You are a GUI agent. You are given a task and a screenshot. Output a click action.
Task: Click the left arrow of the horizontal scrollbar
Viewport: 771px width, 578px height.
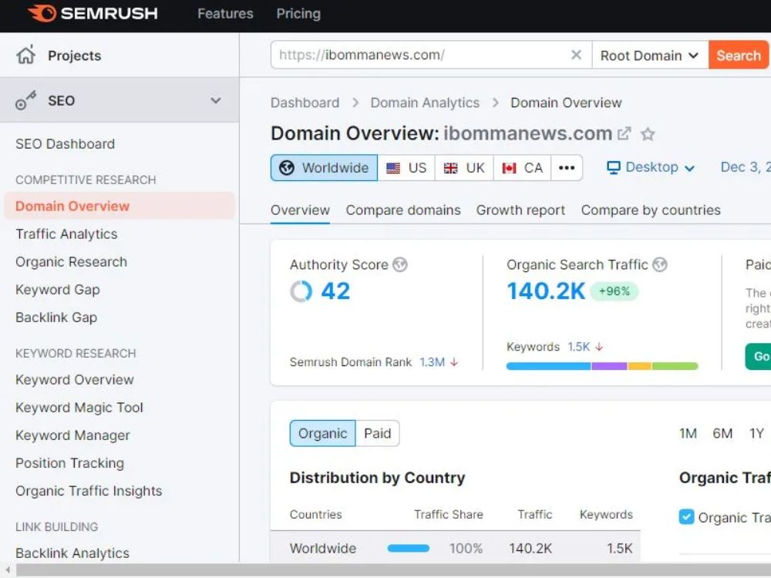8,570
